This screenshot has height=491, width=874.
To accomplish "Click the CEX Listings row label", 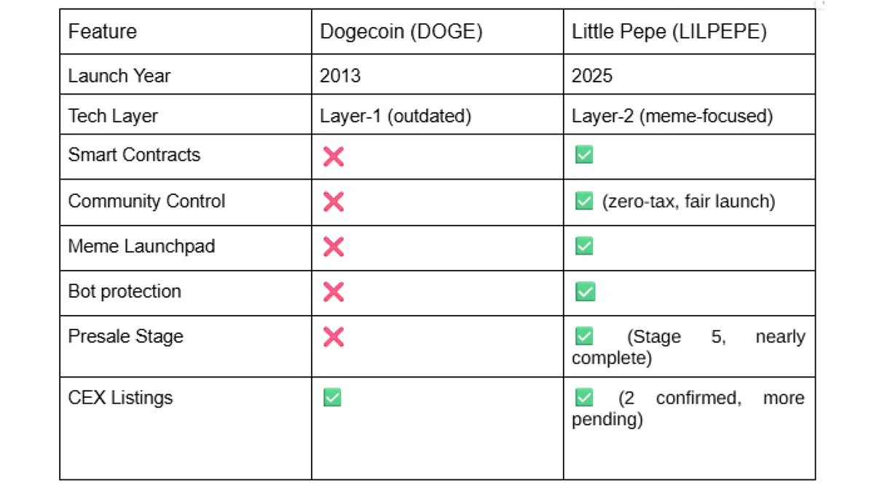I will [x=120, y=398].
